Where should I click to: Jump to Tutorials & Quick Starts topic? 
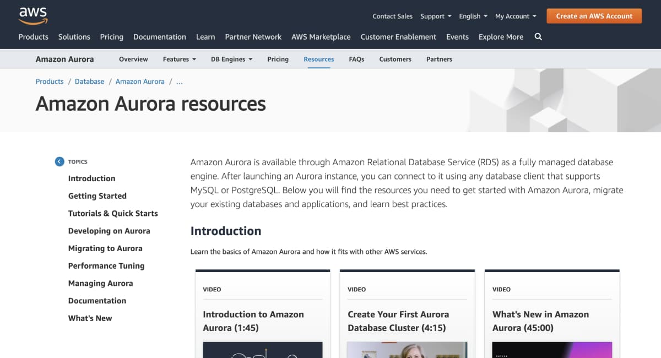click(x=113, y=213)
